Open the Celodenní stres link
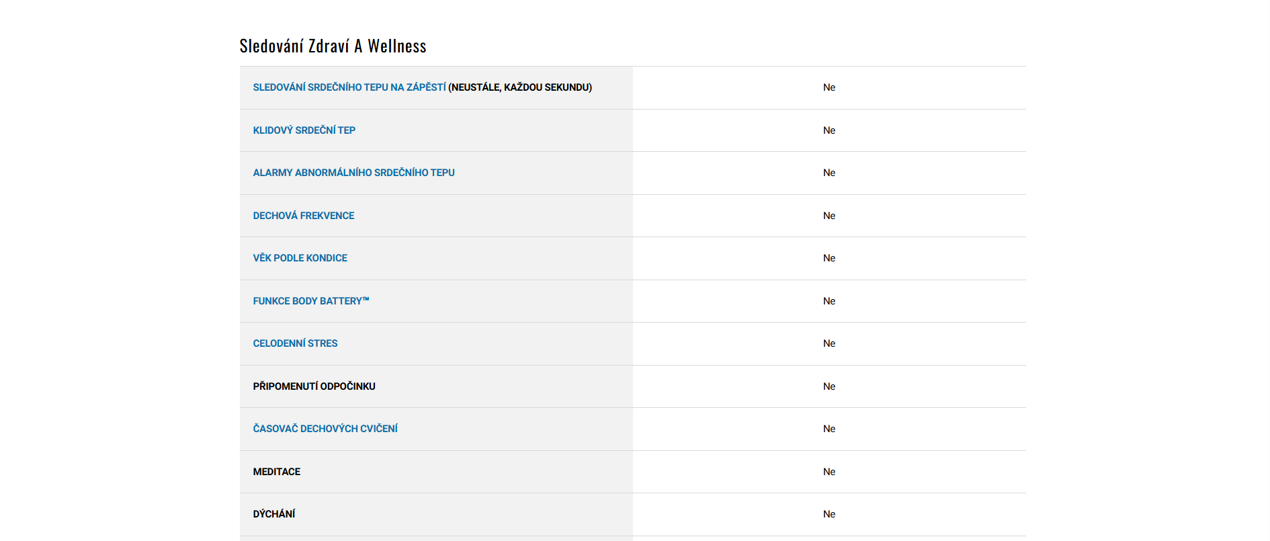The image size is (1270, 541). (x=295, y=343)
